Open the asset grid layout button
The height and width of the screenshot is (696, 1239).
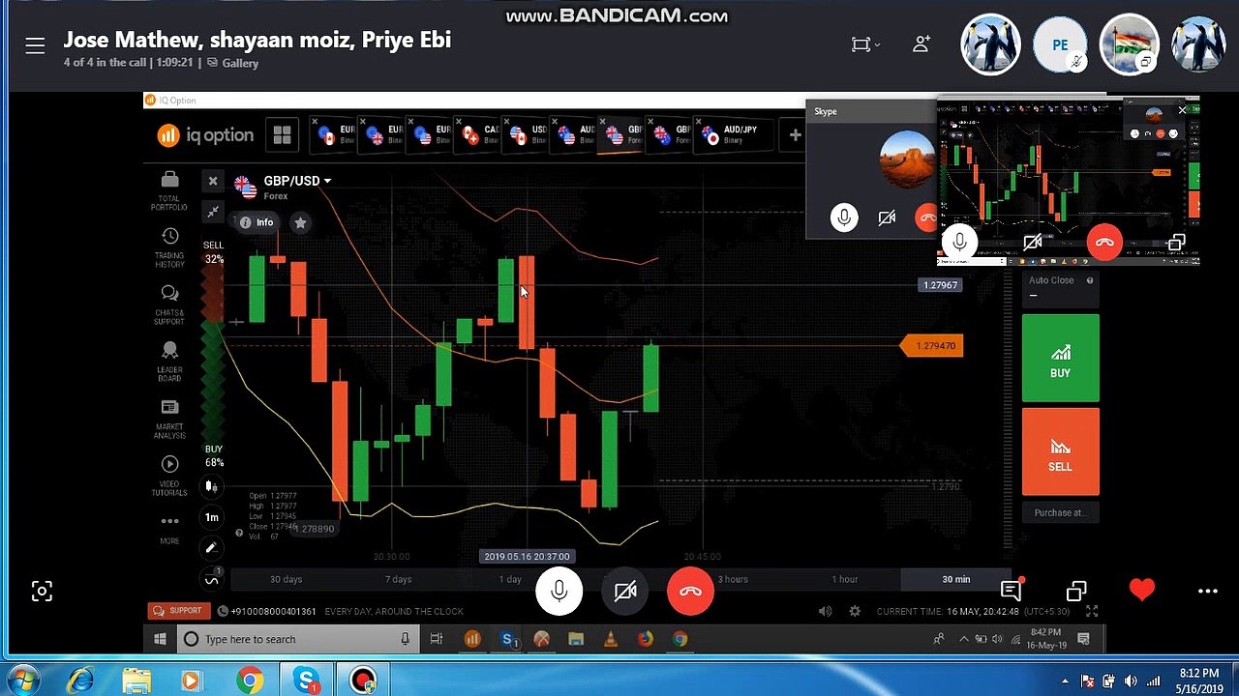pos(282,135)
